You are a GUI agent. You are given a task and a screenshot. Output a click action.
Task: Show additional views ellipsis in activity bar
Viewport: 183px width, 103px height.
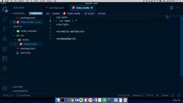(x=5, y=78)
